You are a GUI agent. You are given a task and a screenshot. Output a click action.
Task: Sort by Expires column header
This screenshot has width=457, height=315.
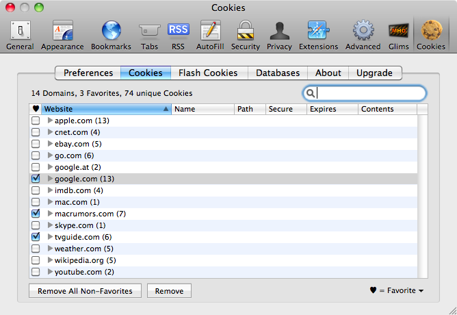tap(332, 109)
